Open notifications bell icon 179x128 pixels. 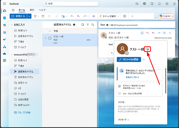tap(159, 4)
